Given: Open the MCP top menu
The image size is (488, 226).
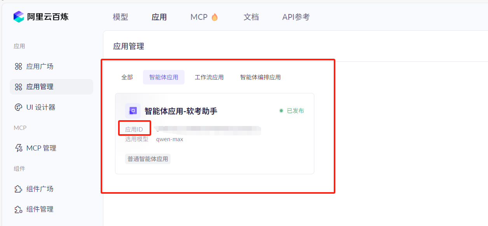Looking at the screenshot, I should tap(199, 17).
